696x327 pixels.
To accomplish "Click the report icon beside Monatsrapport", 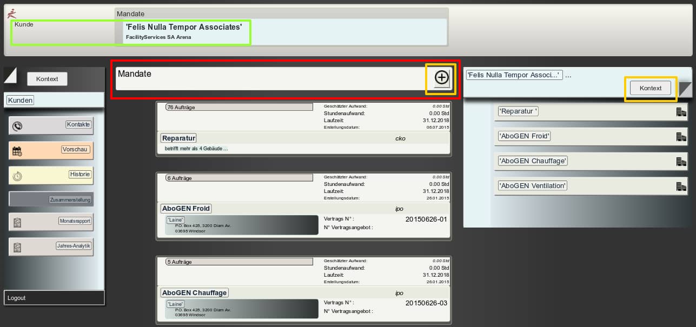I will 17,222.
